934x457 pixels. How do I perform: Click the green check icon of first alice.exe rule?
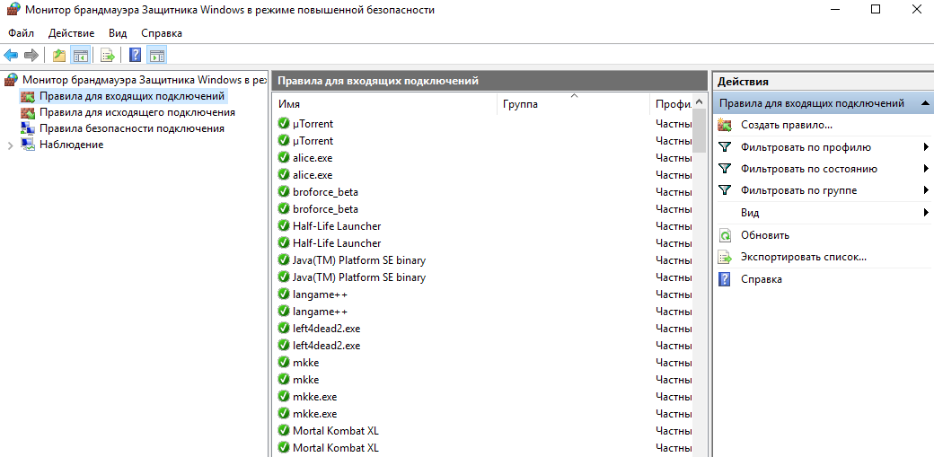tap(284, 158)
